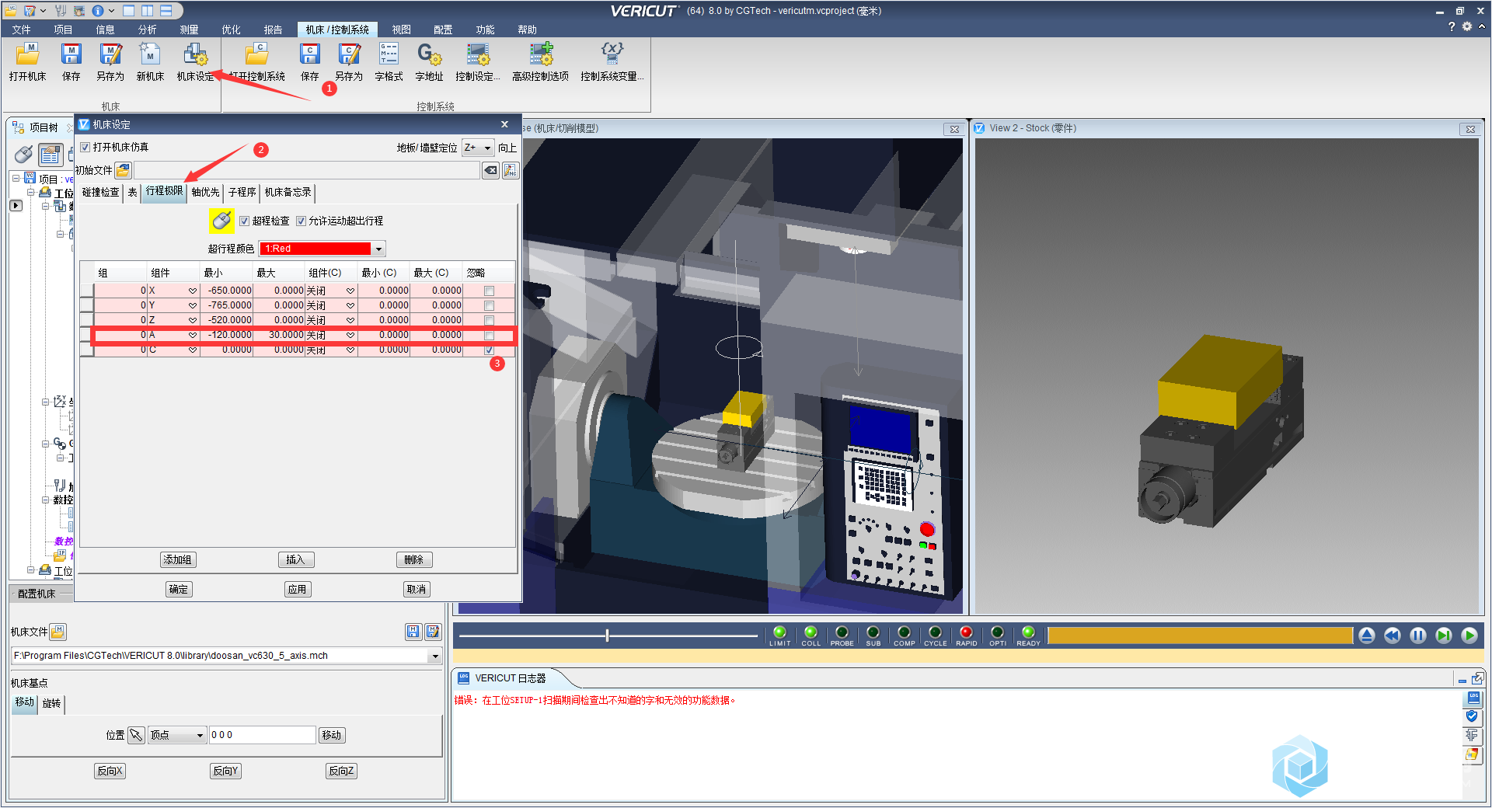Switch to the 碰撞检查 tab
Viewport: 1492px width, 808px height.
click(x=101, y=192)
